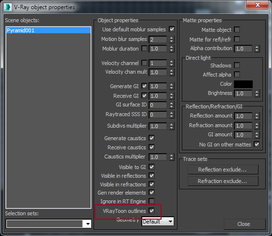This screenshot has height=236, width=272.
Task: Open the Direct light Color swatch
Action: pos(243,84)
